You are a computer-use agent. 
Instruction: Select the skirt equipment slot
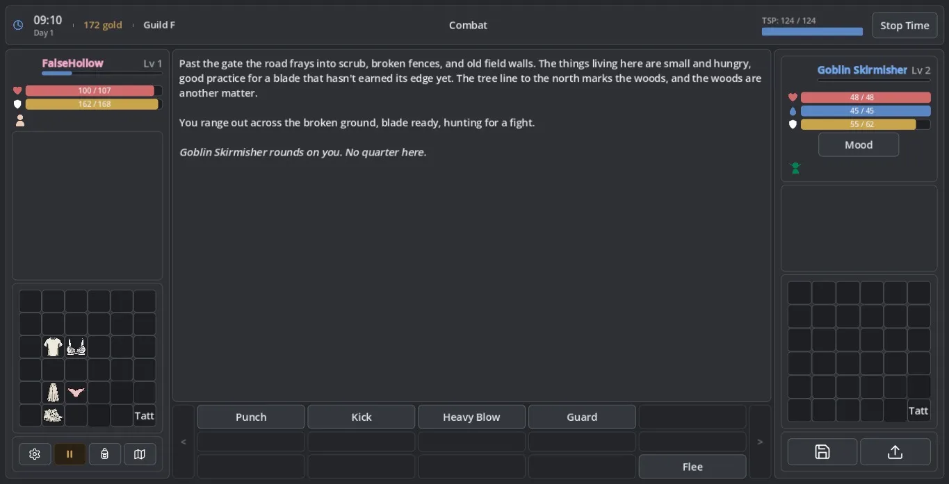53,393
